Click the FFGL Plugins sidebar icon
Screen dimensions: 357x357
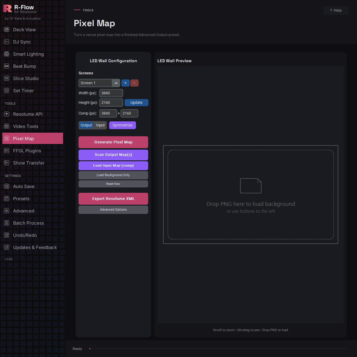[x=7, y=151]
